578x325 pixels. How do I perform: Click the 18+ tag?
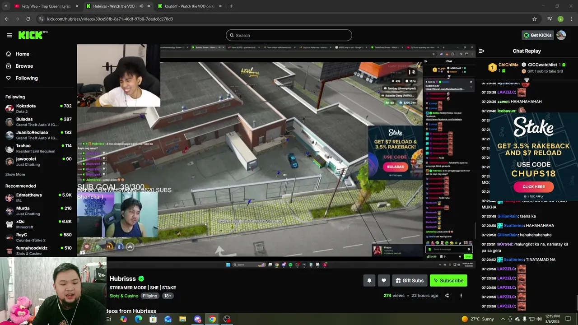tap(168, 296)
